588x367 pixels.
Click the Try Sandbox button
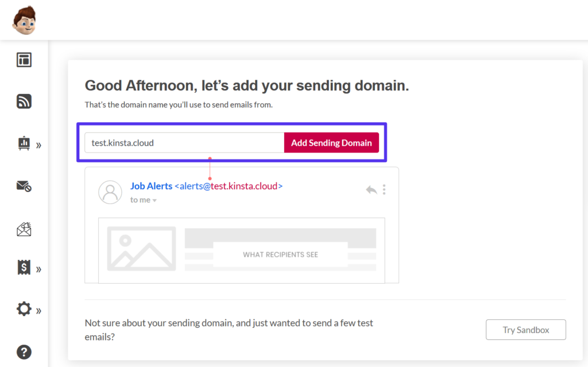525,330
